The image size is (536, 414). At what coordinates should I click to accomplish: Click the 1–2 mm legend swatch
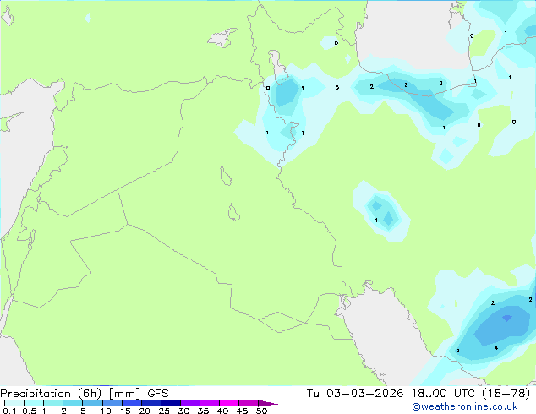point(53,403)
